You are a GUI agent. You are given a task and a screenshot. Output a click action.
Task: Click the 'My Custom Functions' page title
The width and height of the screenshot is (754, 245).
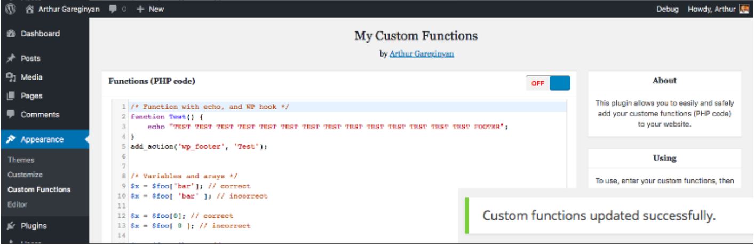click(416, 36)
